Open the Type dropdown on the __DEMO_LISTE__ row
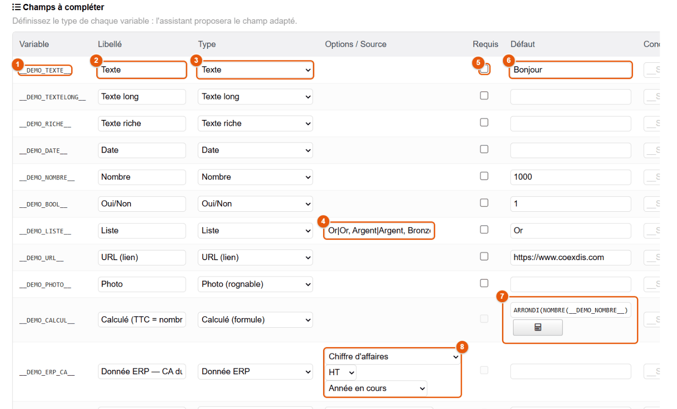Screen dimensions: 677x409 255,231
